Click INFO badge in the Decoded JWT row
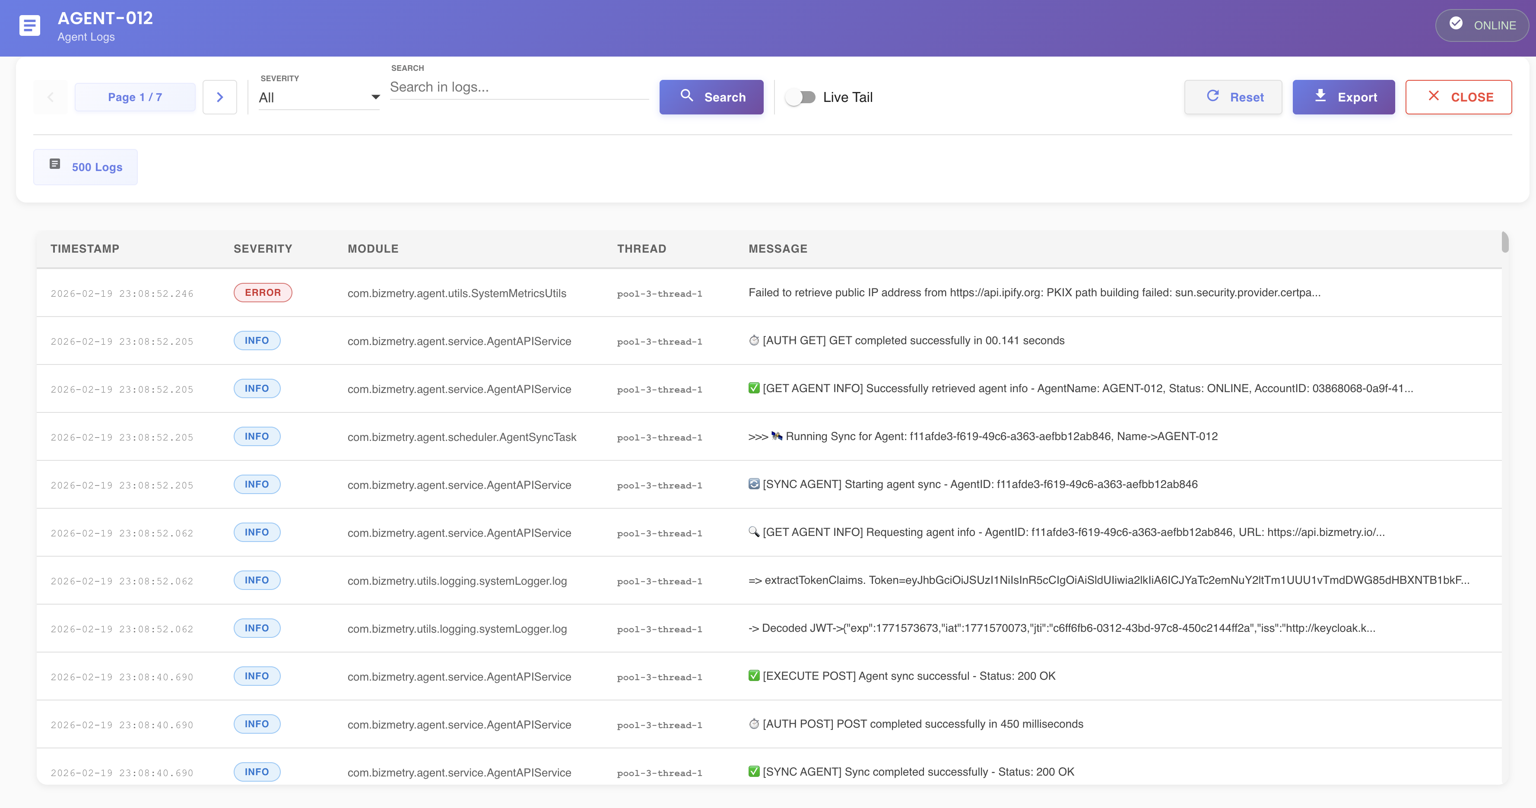Screen dimensions: 1536x808 point(257,628)
